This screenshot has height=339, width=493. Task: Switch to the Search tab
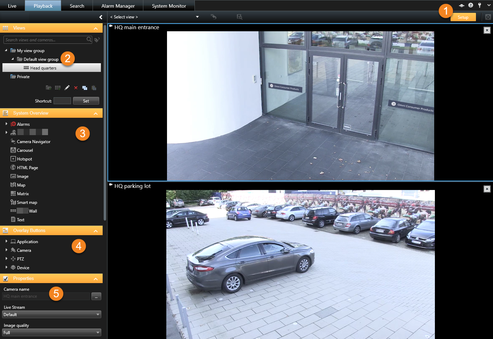tap(77, 6)
